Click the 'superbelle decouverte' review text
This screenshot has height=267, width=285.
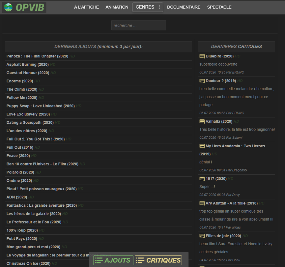click(x=218, y=64)
